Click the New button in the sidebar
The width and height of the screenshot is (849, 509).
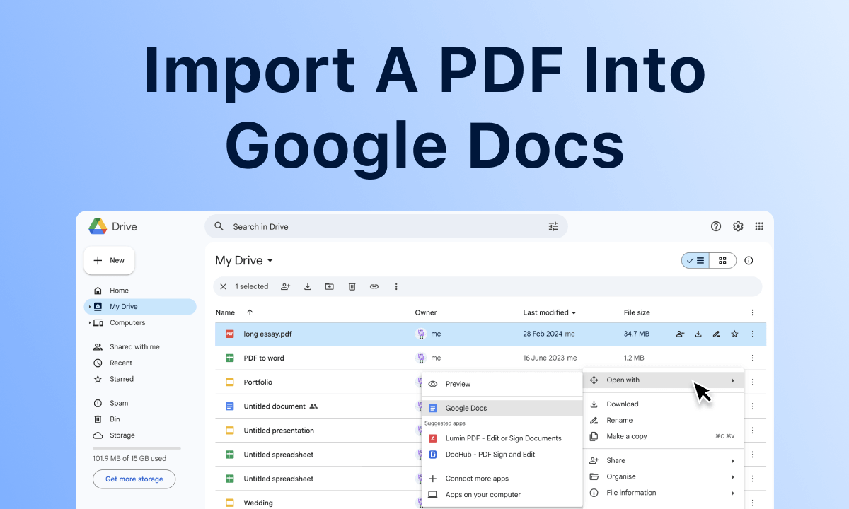[x=109, y=260]
